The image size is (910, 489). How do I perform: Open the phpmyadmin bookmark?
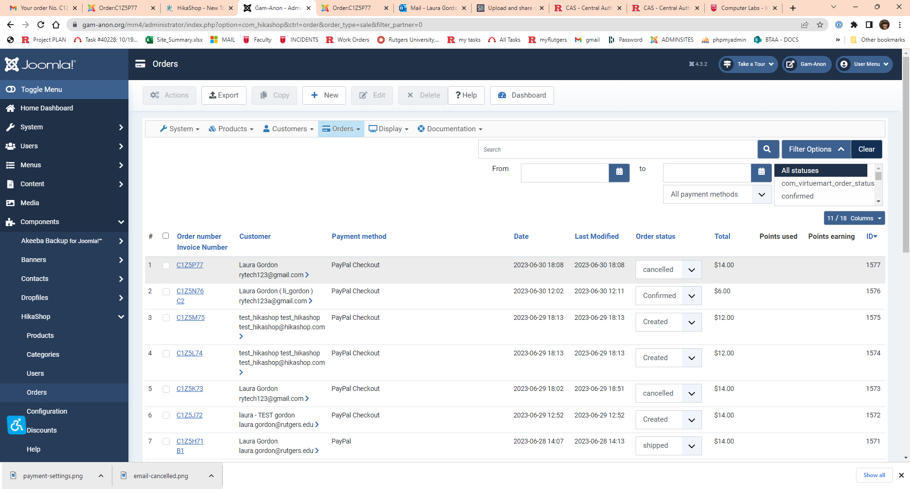point(724,40)
